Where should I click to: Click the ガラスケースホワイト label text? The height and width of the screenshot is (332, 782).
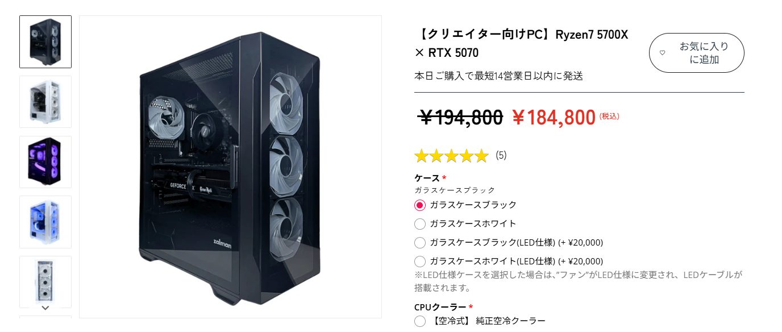click(473, 224)
